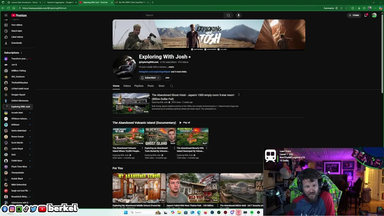Viewport: 384px width, 216px height.
Task: Open options for Ghost Island video
Action: pos(174,148)
